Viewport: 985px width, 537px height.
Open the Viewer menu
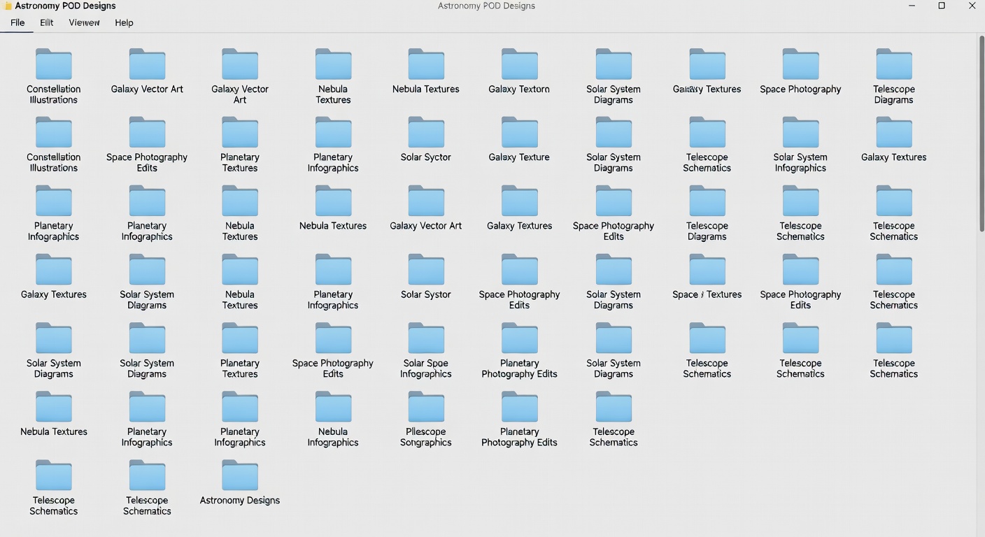point(84,22)
